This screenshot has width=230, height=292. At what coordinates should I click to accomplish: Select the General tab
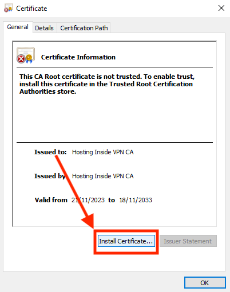pos(18,27)
